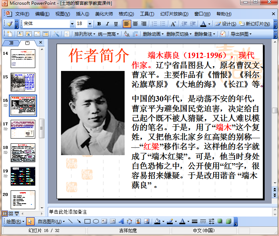
Task: Toggle underline formatting
Action: [x=116, y=24]
